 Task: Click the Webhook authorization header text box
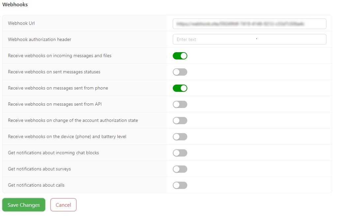pyautogui.click(x=249, y=39)
